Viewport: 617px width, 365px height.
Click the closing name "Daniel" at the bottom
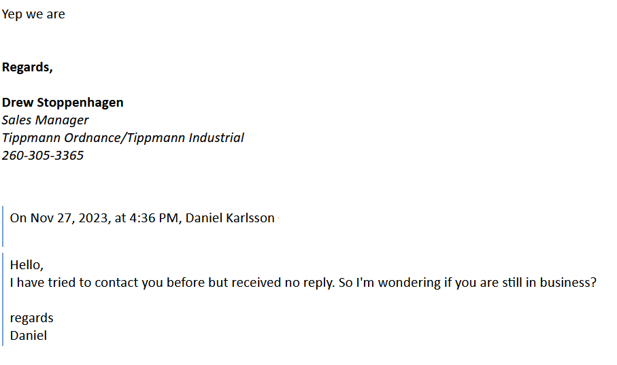(29, 336)
